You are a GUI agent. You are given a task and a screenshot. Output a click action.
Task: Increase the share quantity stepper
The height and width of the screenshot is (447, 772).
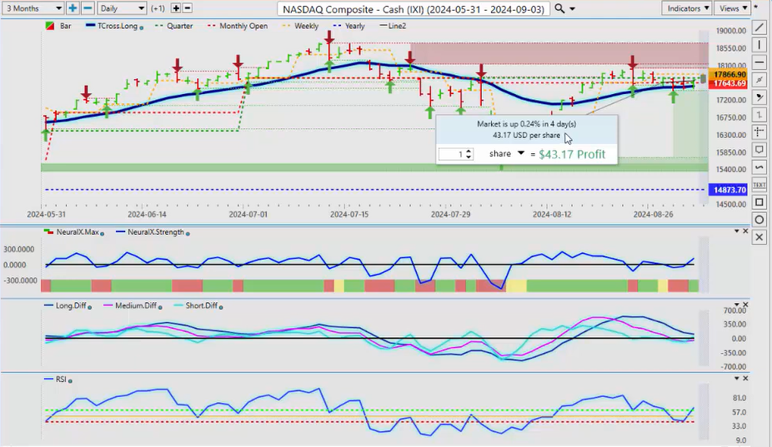pyautogui.click(x=469, y=151)
